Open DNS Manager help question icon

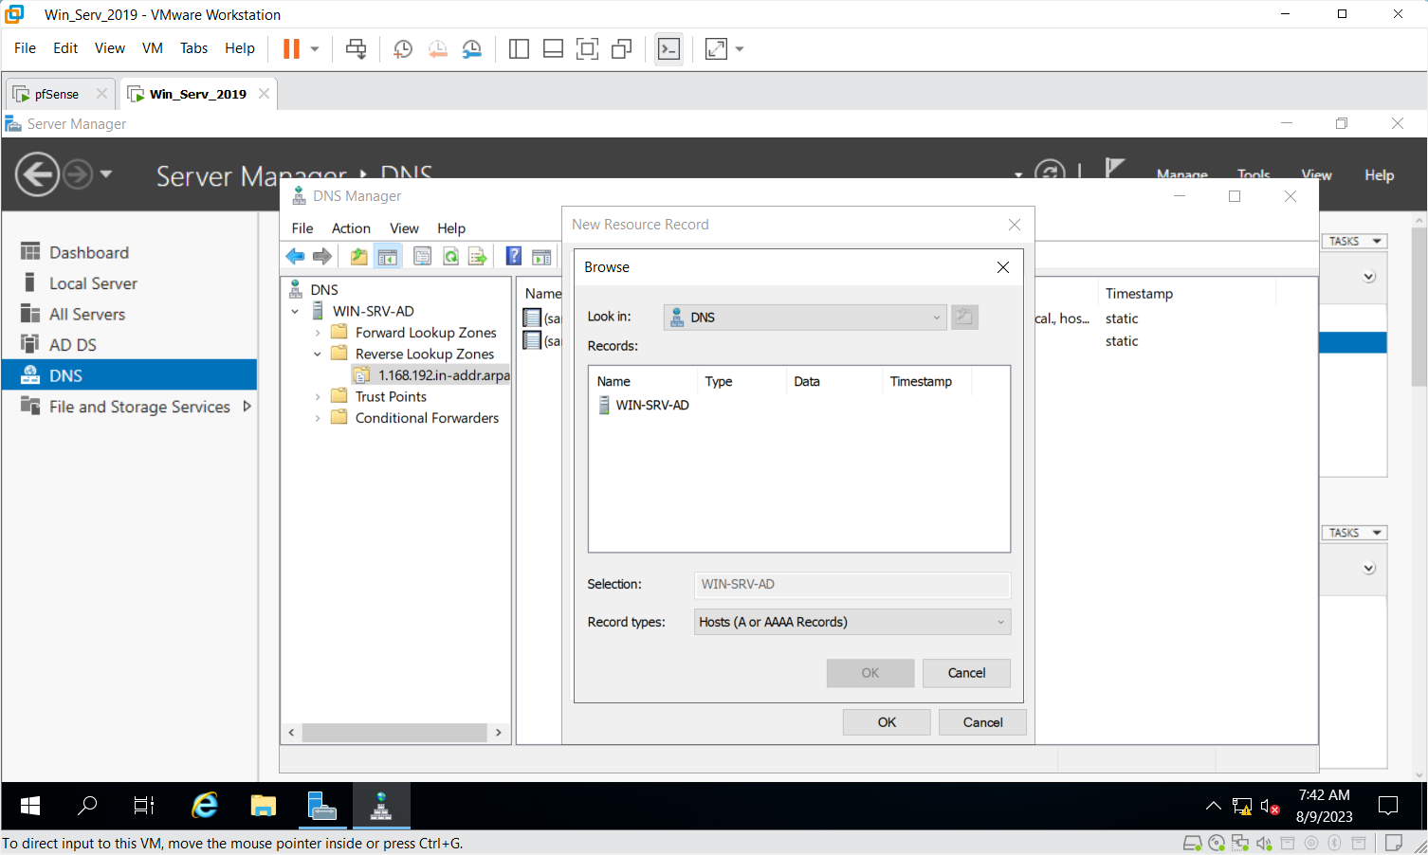pyautogui.click(x=513, y=256)
